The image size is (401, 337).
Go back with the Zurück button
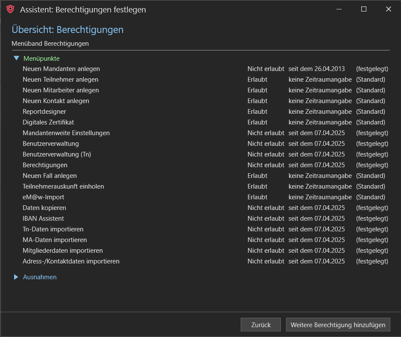point(261,325)
